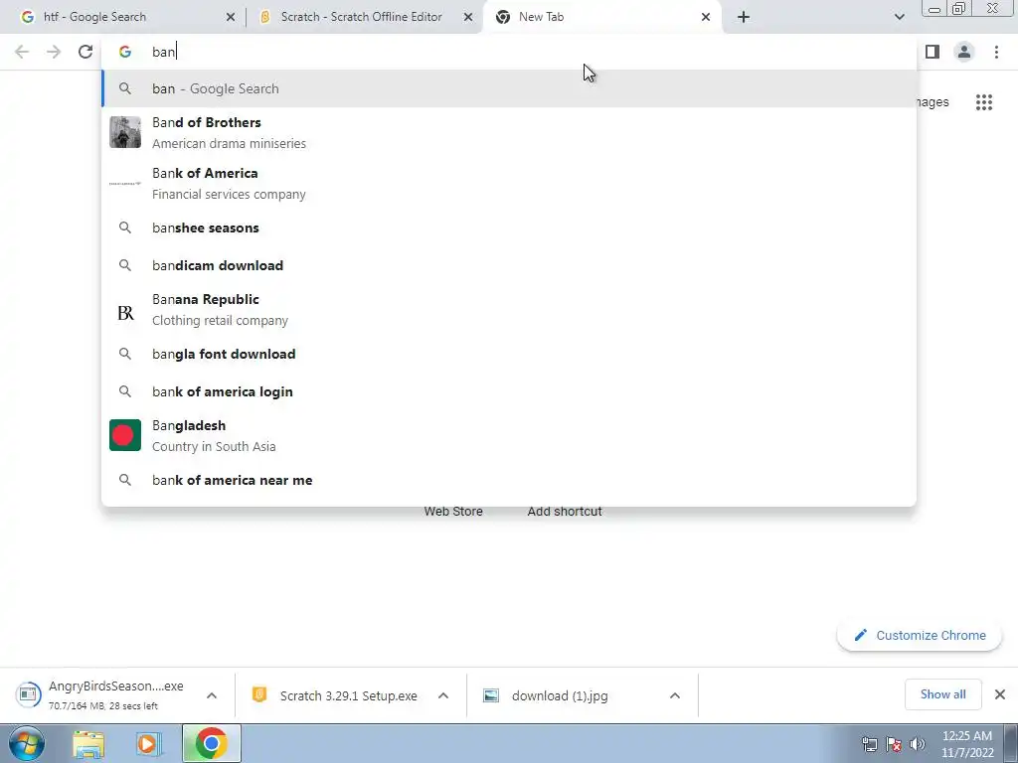
Task: Click Add shortcut on new tab page
Action: (565, 512)
